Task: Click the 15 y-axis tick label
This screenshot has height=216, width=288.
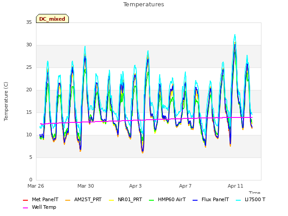Action: pos(29,112)
